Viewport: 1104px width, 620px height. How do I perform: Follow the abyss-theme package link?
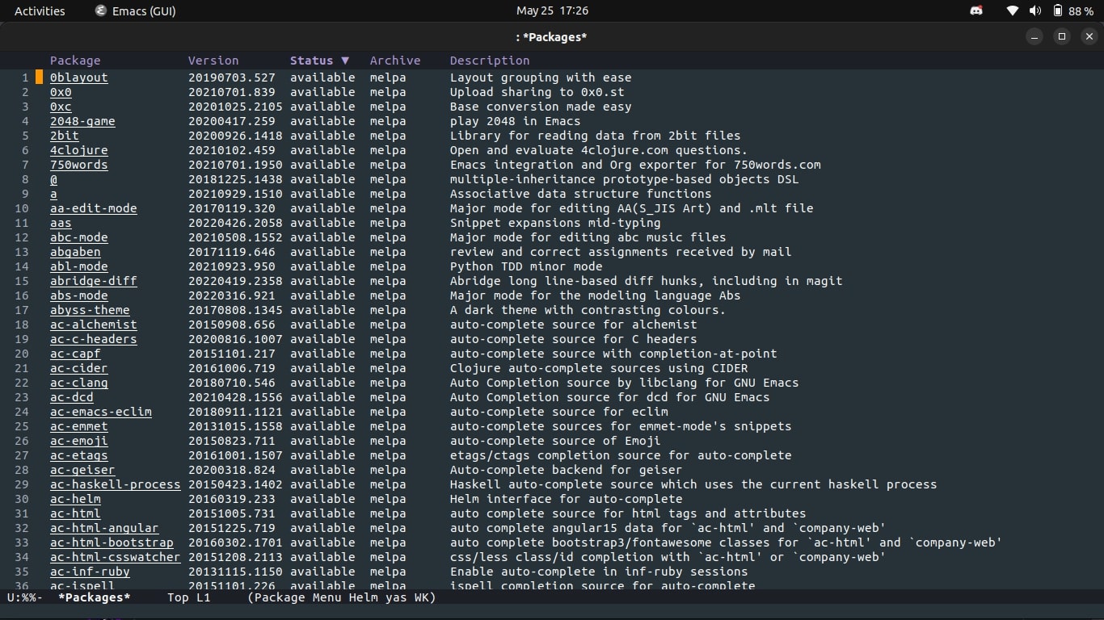[90, 310]
